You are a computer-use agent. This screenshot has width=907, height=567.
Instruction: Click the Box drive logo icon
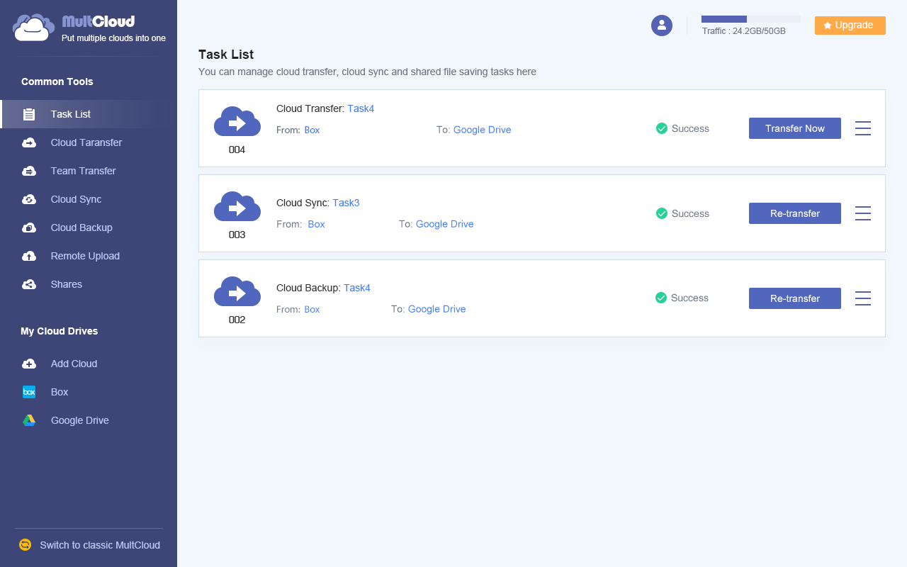[29, 392]
